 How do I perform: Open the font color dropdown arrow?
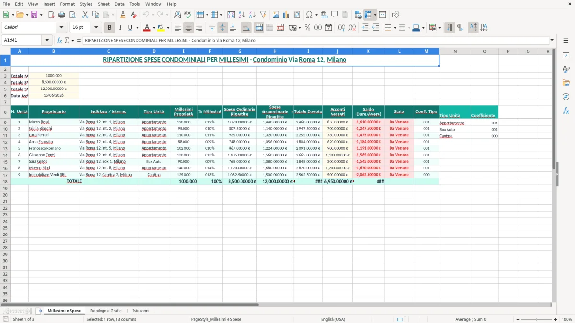(x=154, y=28)
